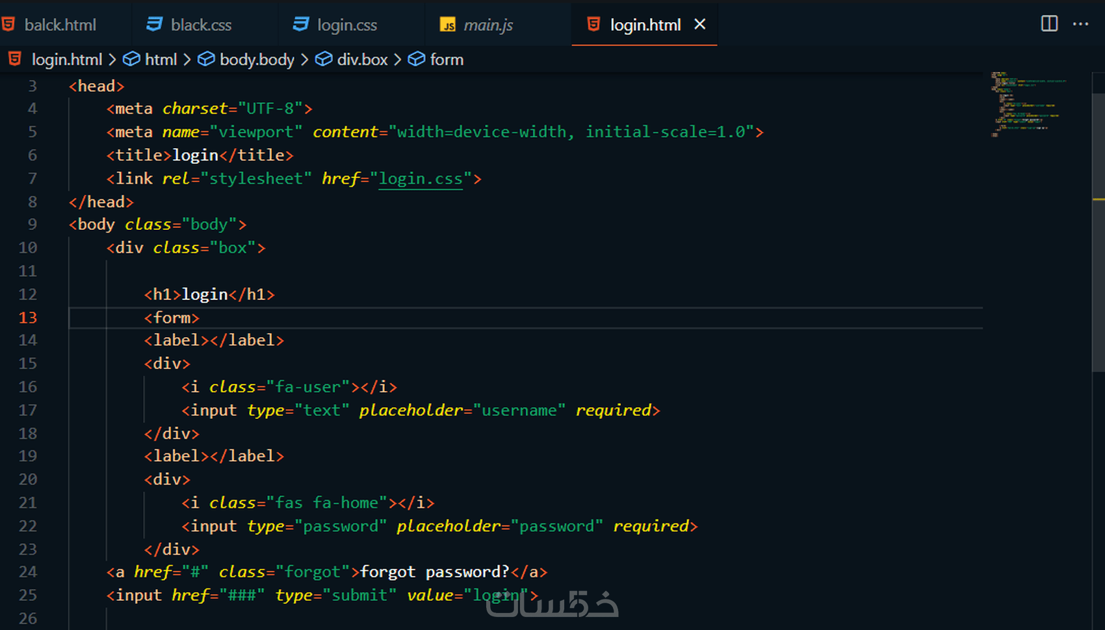The height and width of the screenshot is (630, 1105).
Task: Click the HTML icon on login.html tab
Action: (593, 25)
